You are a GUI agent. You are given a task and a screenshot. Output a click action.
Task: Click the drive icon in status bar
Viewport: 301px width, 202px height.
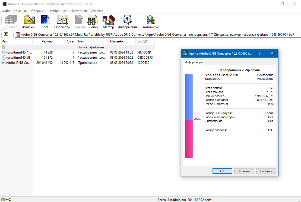click(3, 200)
